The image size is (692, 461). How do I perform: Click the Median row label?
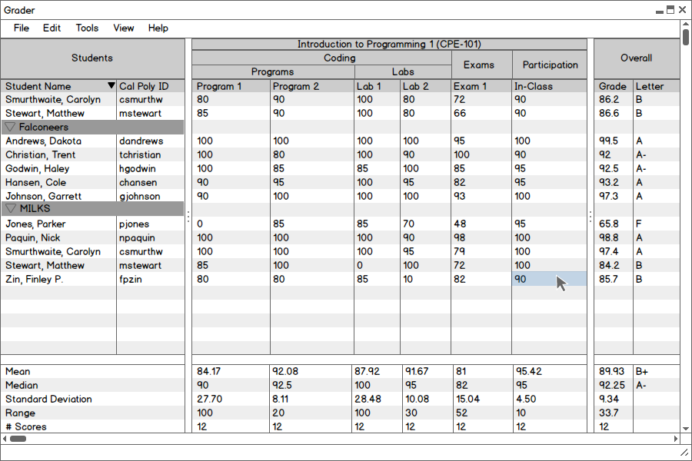[22, 385]
